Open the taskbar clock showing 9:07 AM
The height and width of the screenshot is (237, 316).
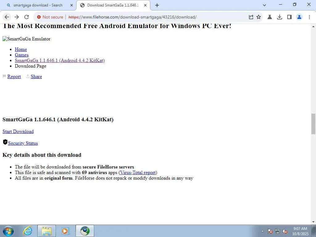300,231
